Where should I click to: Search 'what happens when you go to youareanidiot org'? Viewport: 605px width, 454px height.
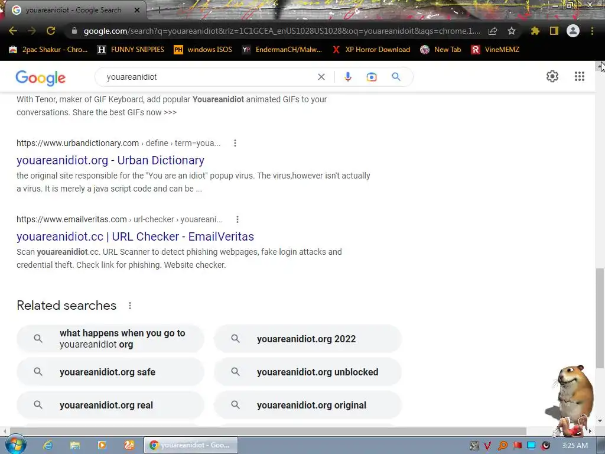point(110,339)
